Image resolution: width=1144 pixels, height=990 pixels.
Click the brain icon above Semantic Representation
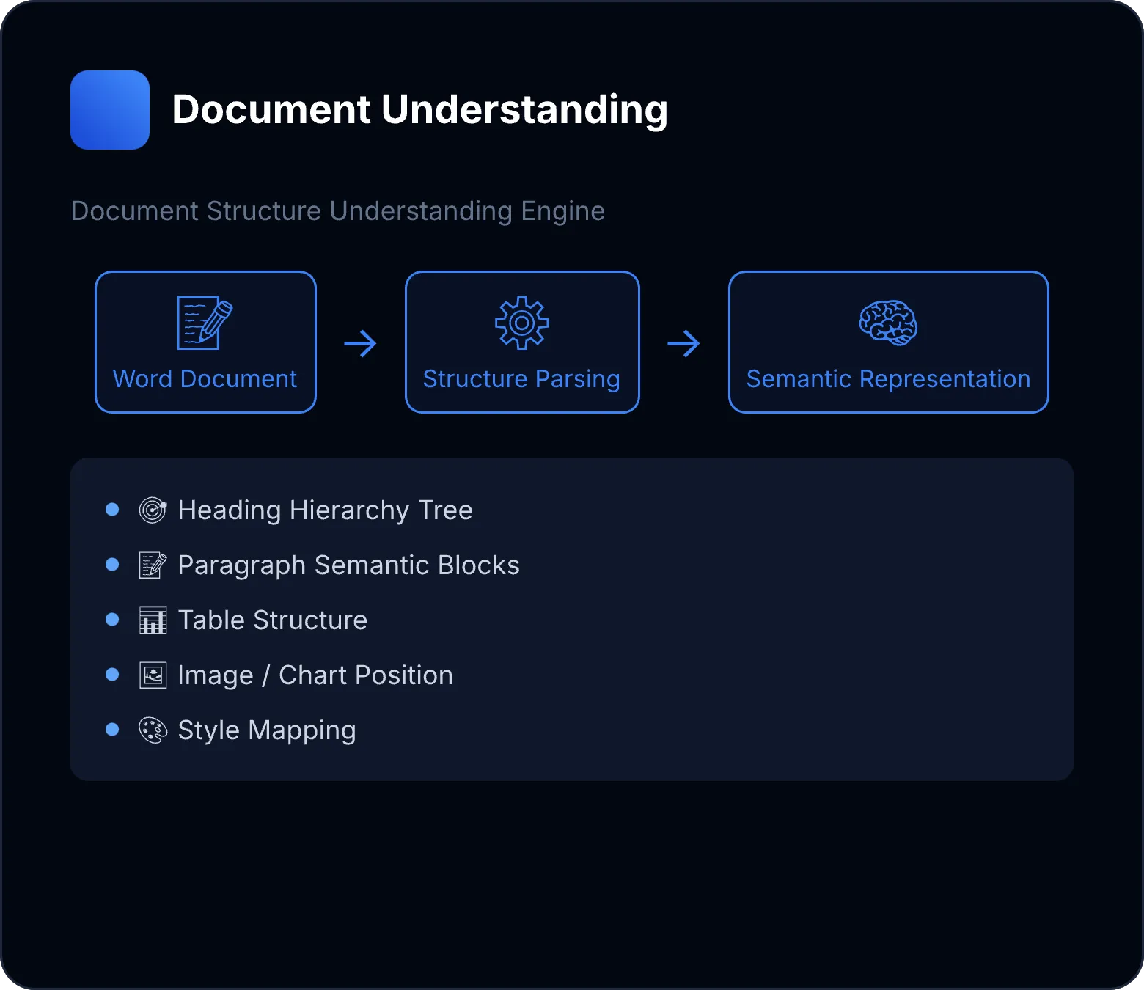click(887, 323)
